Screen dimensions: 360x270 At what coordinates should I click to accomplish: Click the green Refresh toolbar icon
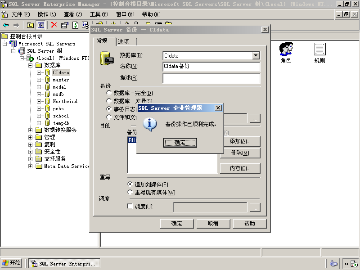click(x=75, y=25)
